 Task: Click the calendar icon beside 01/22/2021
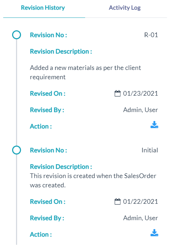coord(118,201)
